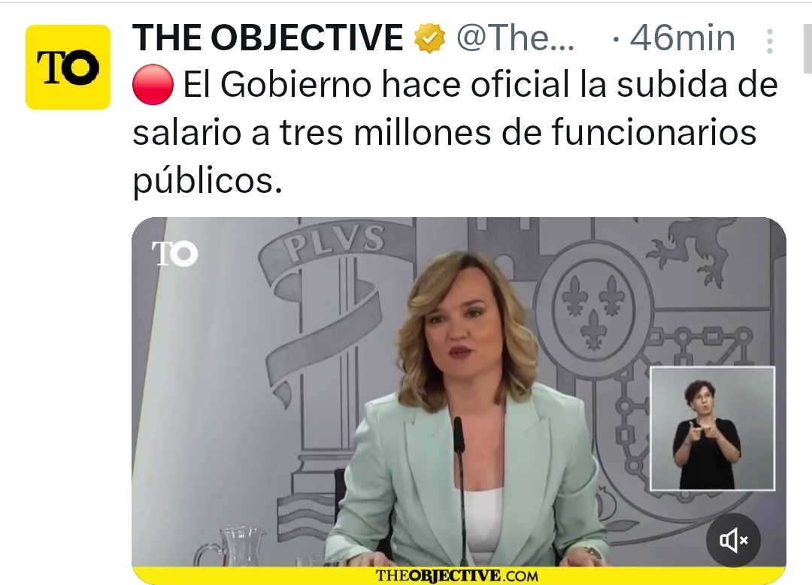
Task: Unmute the video with the speaker icon
Action: click(733, 540)
